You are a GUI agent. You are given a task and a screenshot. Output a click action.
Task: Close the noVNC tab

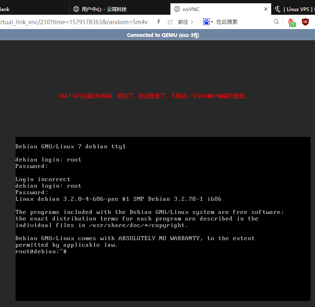click(x=266, y=9)
